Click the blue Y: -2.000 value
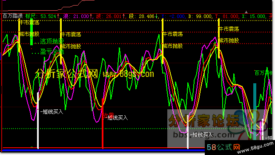 tap(173, 16)
